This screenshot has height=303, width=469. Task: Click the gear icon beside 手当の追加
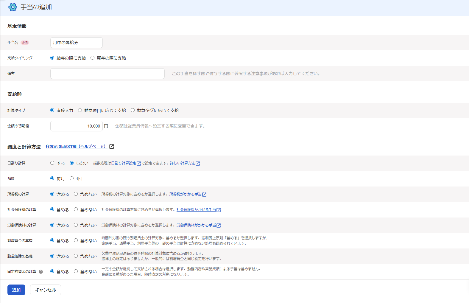[13, 7]
